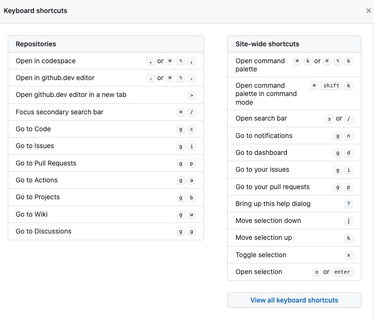Click the s key badge in Open search bar row
The width and height of the screenshot is (374, 318).
pos(329,119)
